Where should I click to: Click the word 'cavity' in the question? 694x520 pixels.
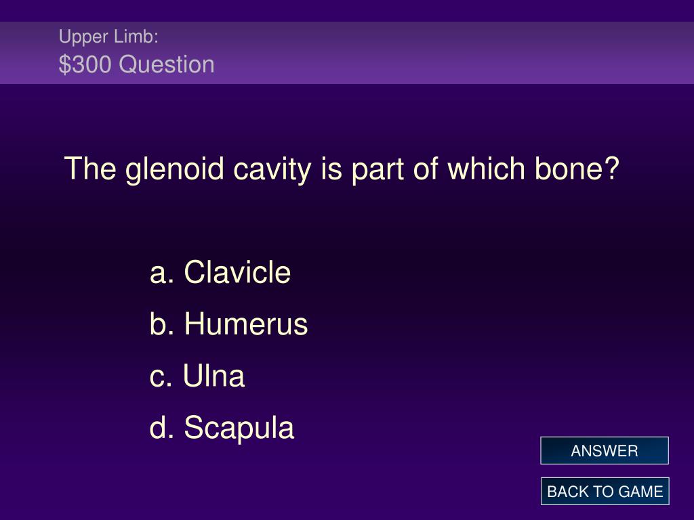[x=272, y=169]
